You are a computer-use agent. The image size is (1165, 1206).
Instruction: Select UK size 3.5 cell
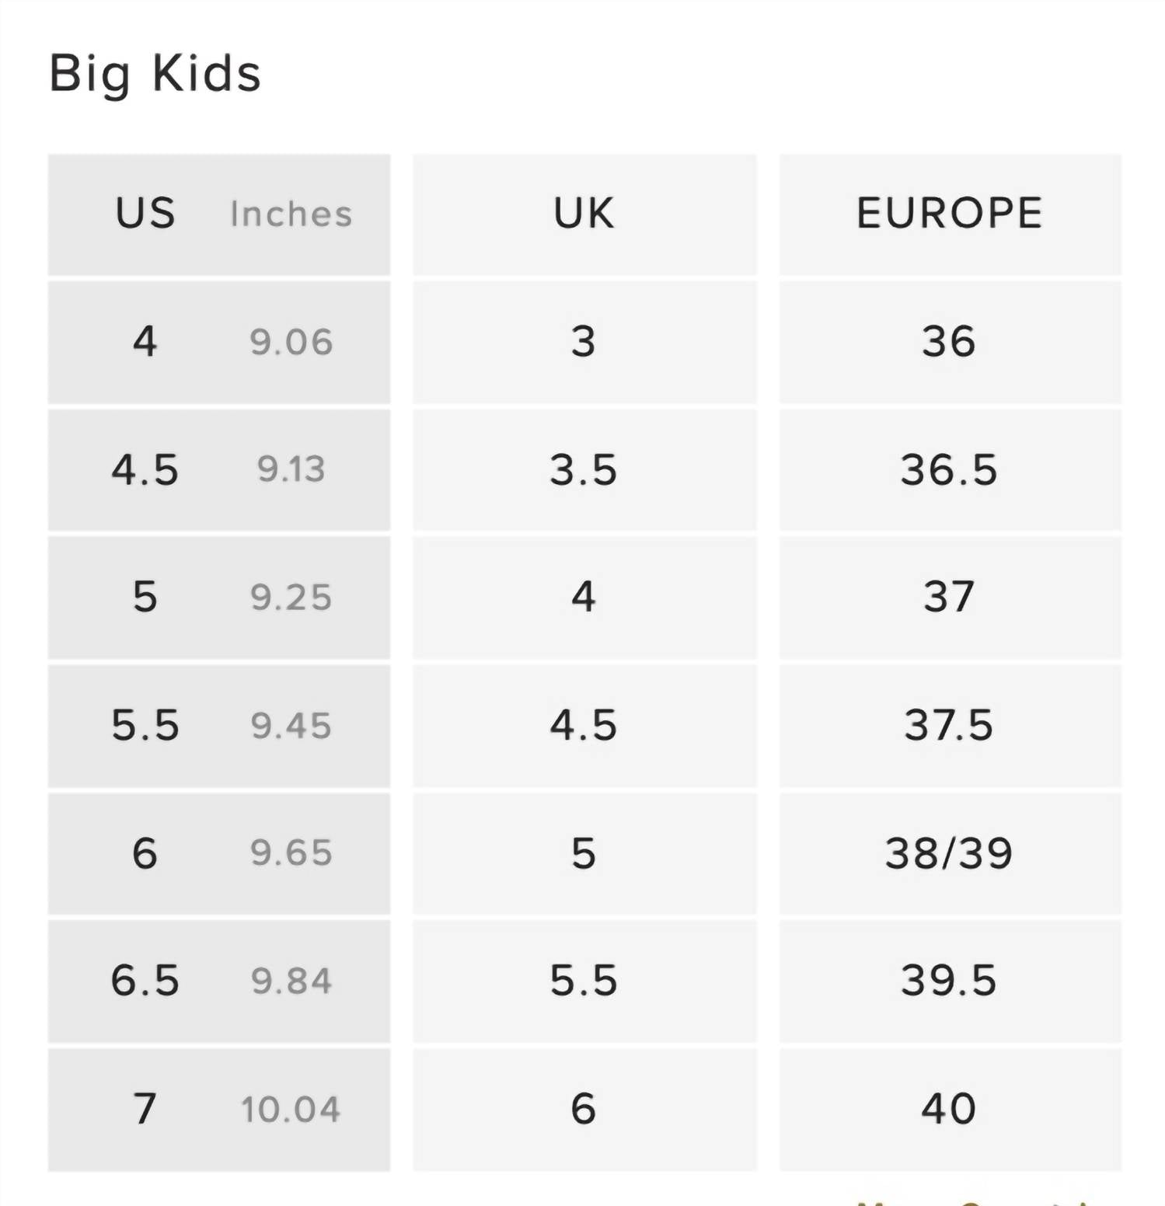[x=584, y=470]
